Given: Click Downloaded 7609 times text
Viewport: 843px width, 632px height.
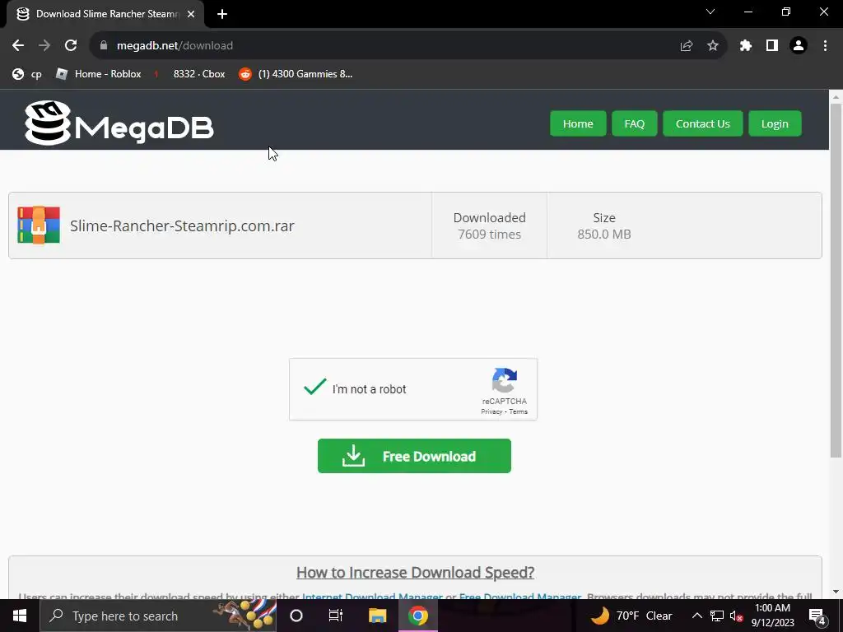Looking at the screenshot, I should pyautogui.click(x=489, y=225).
